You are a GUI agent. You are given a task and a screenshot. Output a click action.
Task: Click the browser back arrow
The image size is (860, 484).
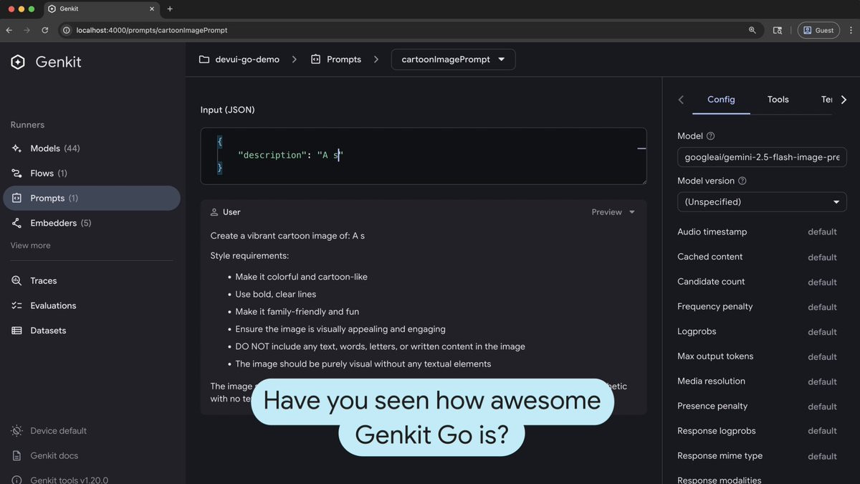(x=9, y=30)
